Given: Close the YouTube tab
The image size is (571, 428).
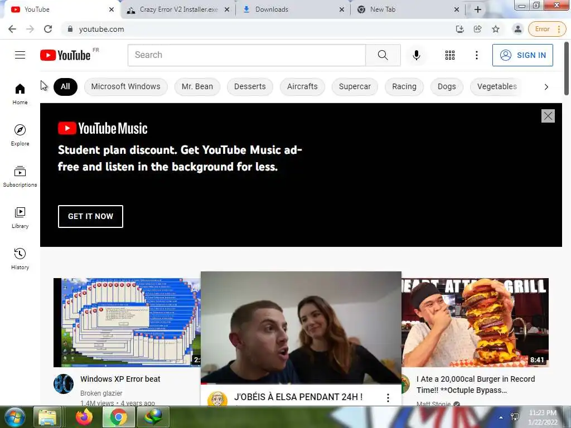Looking at the screenshot, I should [x=112, y=9].
